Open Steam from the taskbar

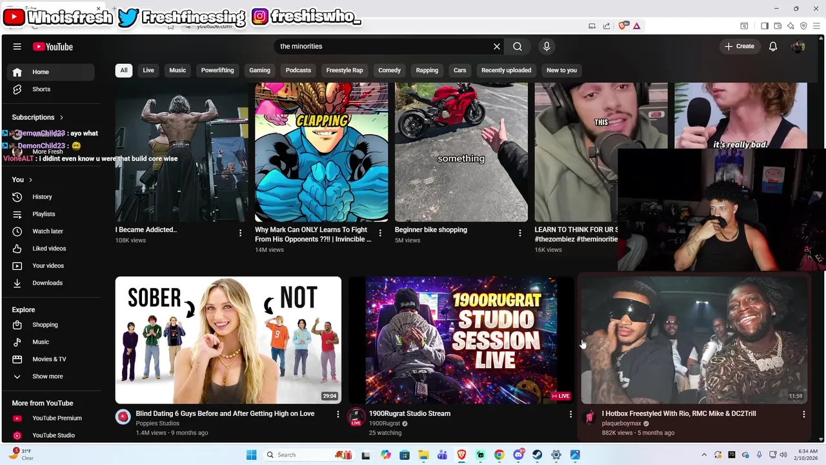pyautogui.click(x=537, y=455)
